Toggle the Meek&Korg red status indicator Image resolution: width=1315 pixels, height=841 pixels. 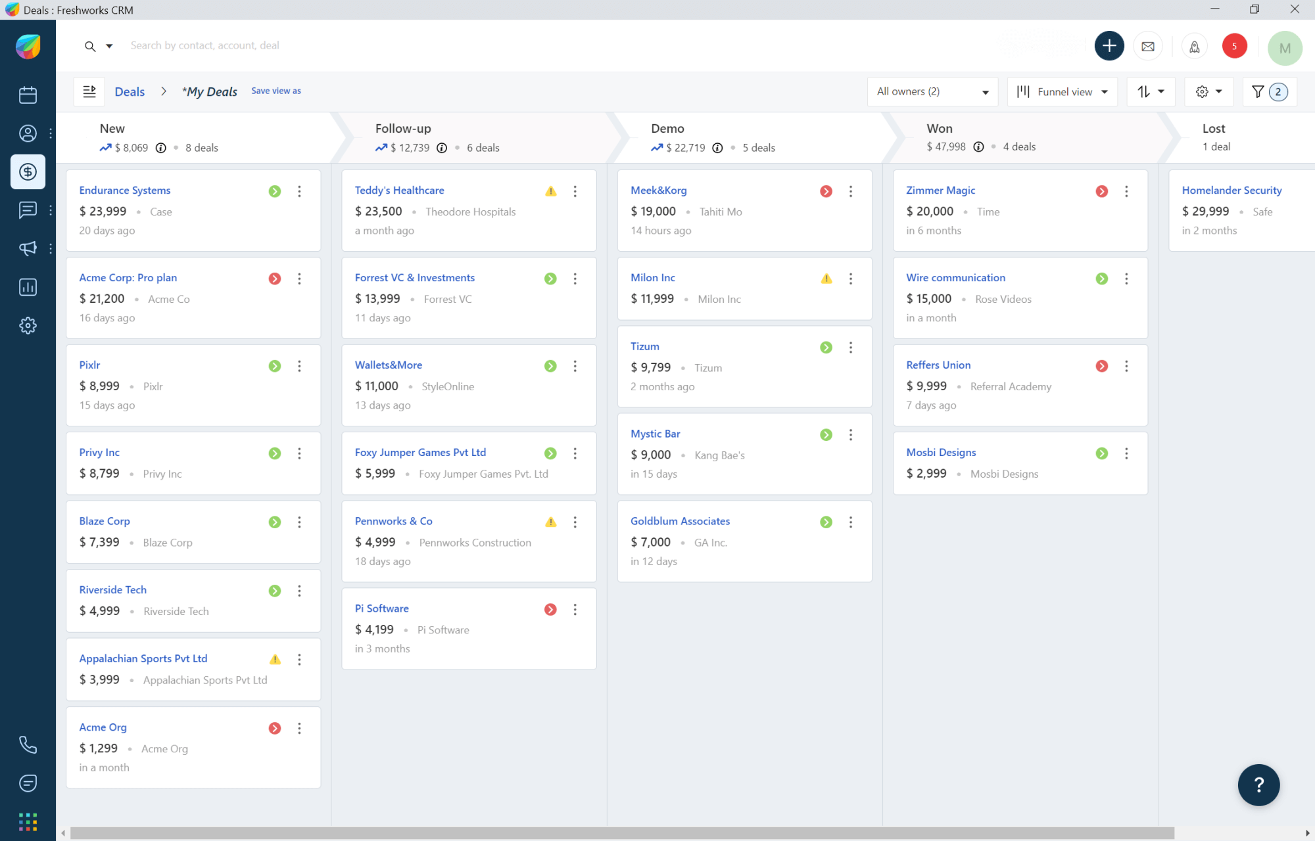pyautogui.click(x=826, y=191)
